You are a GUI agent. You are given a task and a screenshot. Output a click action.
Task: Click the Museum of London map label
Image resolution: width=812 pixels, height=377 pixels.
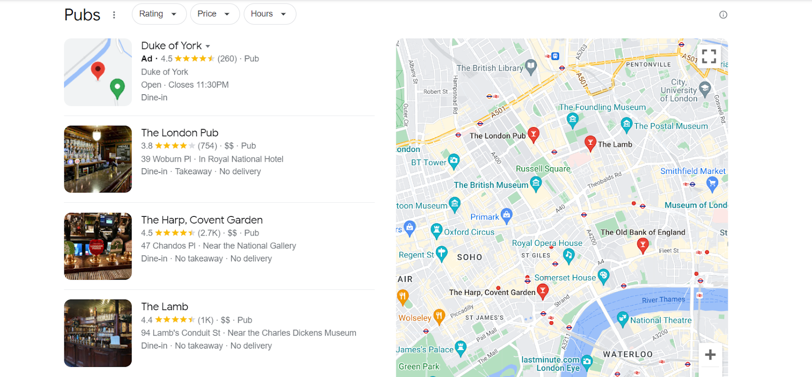point(696,205)
